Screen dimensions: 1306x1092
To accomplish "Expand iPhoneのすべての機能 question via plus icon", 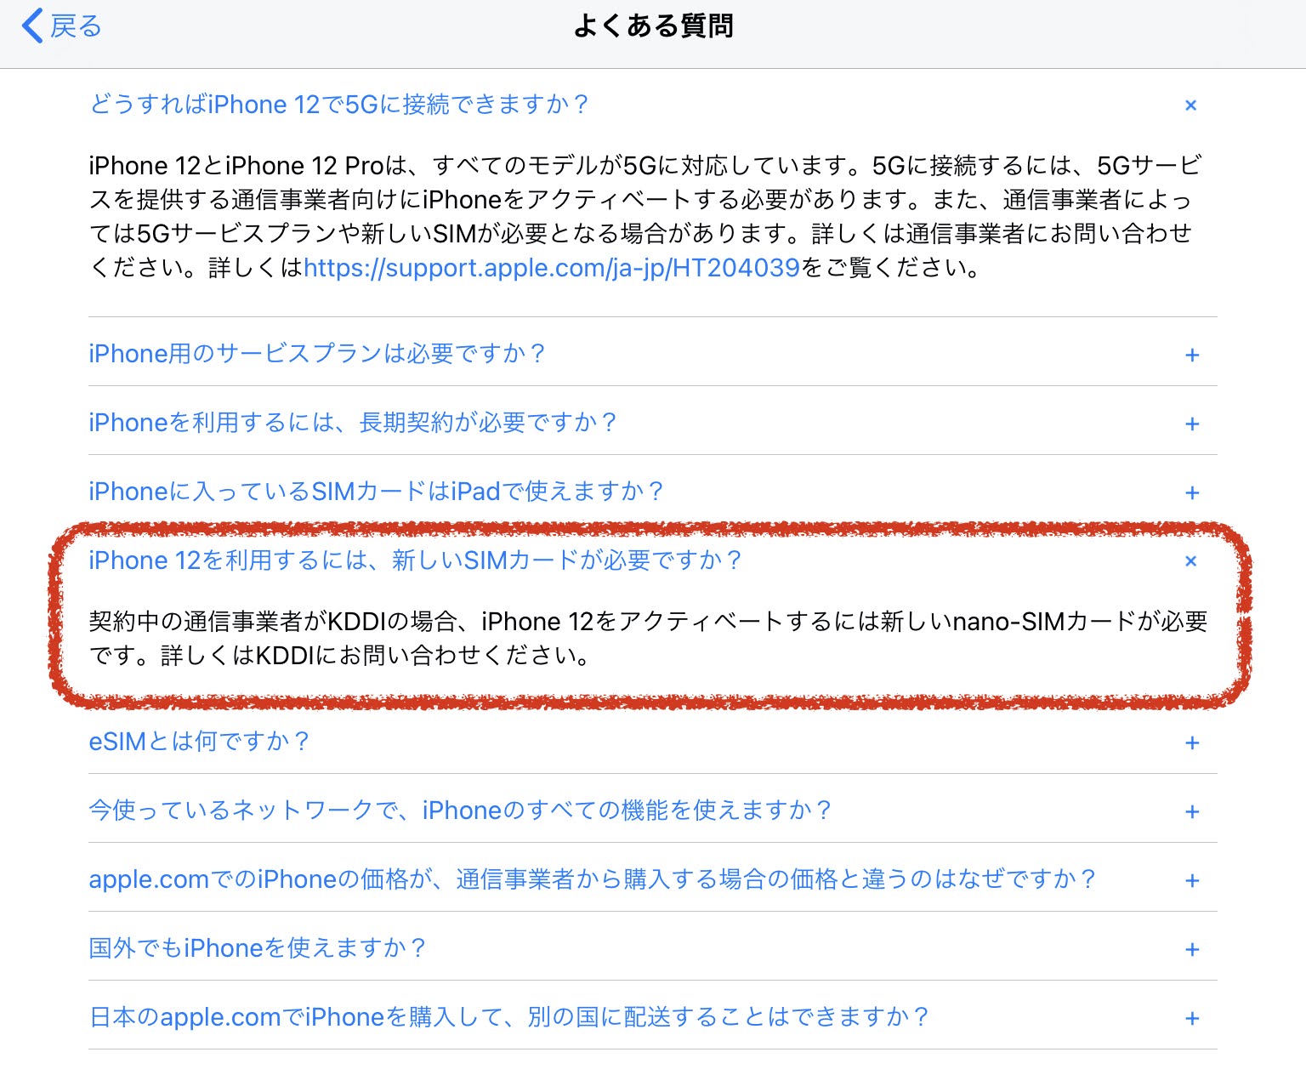I will tap(1192, 811).
